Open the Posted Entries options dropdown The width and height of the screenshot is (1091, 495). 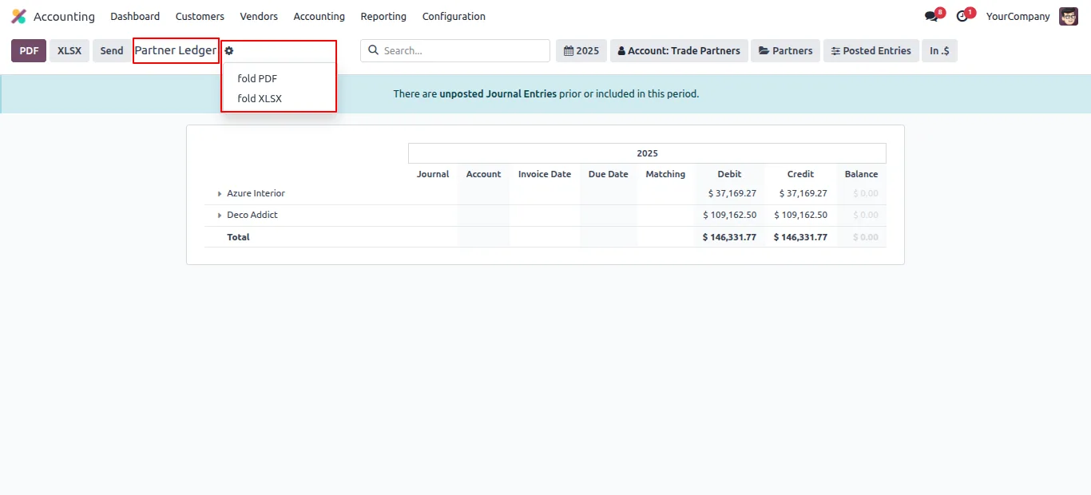871,50
